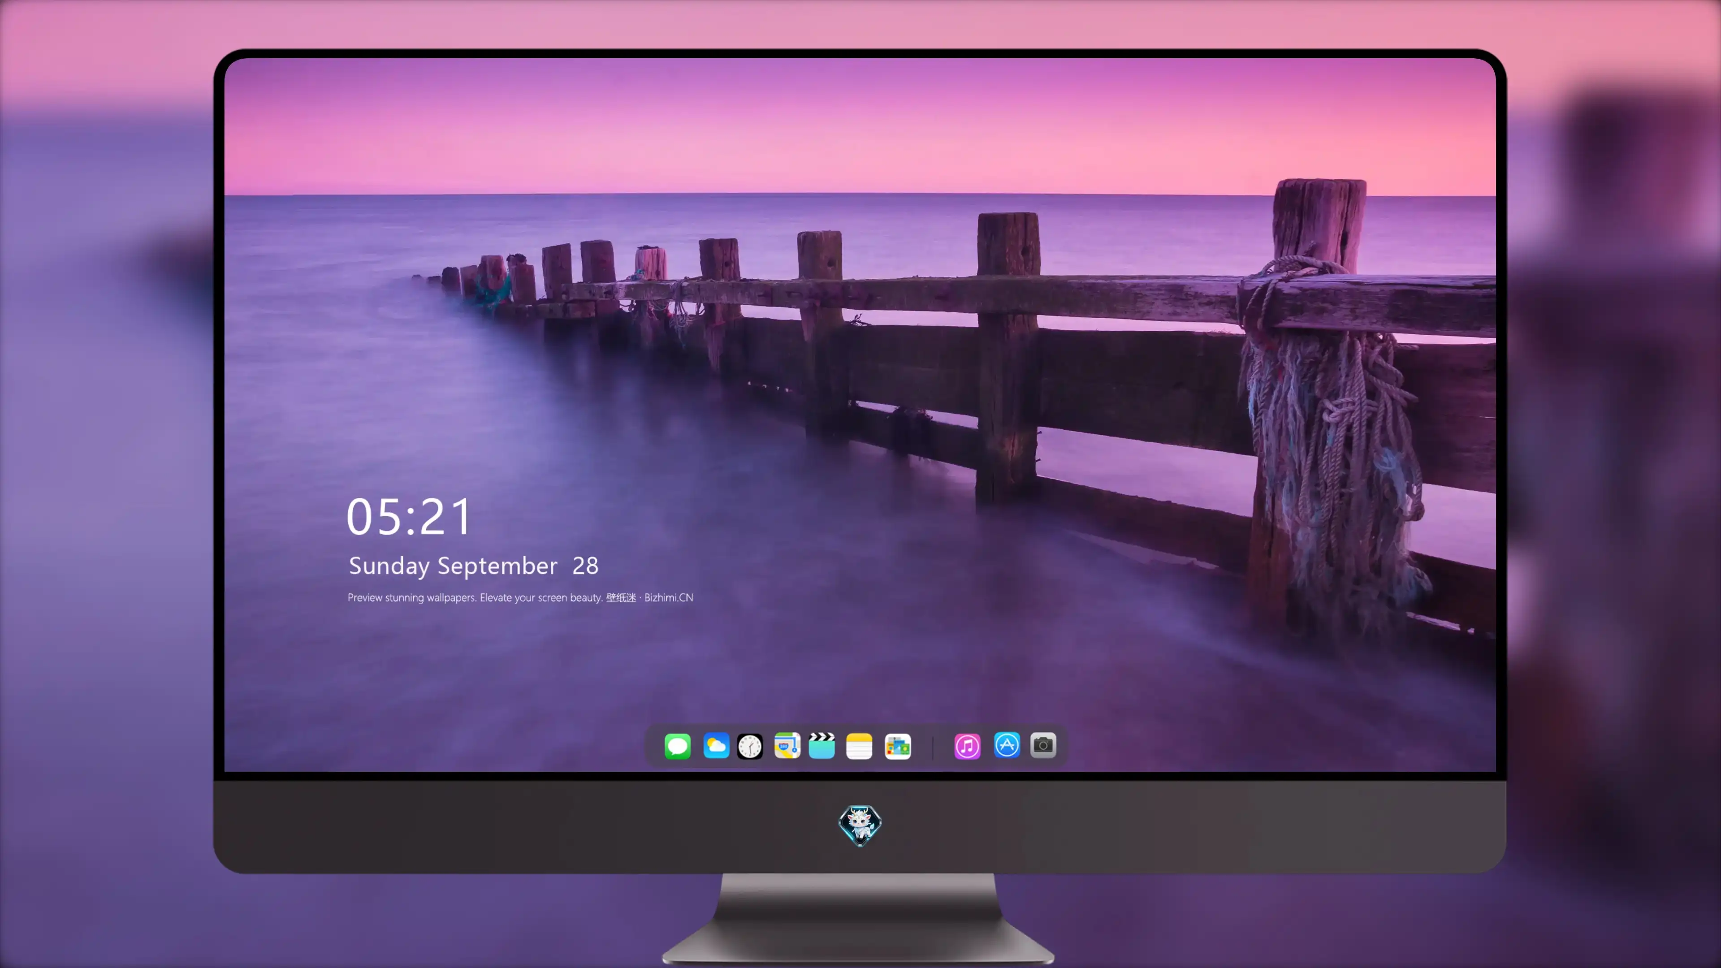Open the blue App Store icon
The height and width of the screenshot is (968, 1721).
tap(1007, 745)
